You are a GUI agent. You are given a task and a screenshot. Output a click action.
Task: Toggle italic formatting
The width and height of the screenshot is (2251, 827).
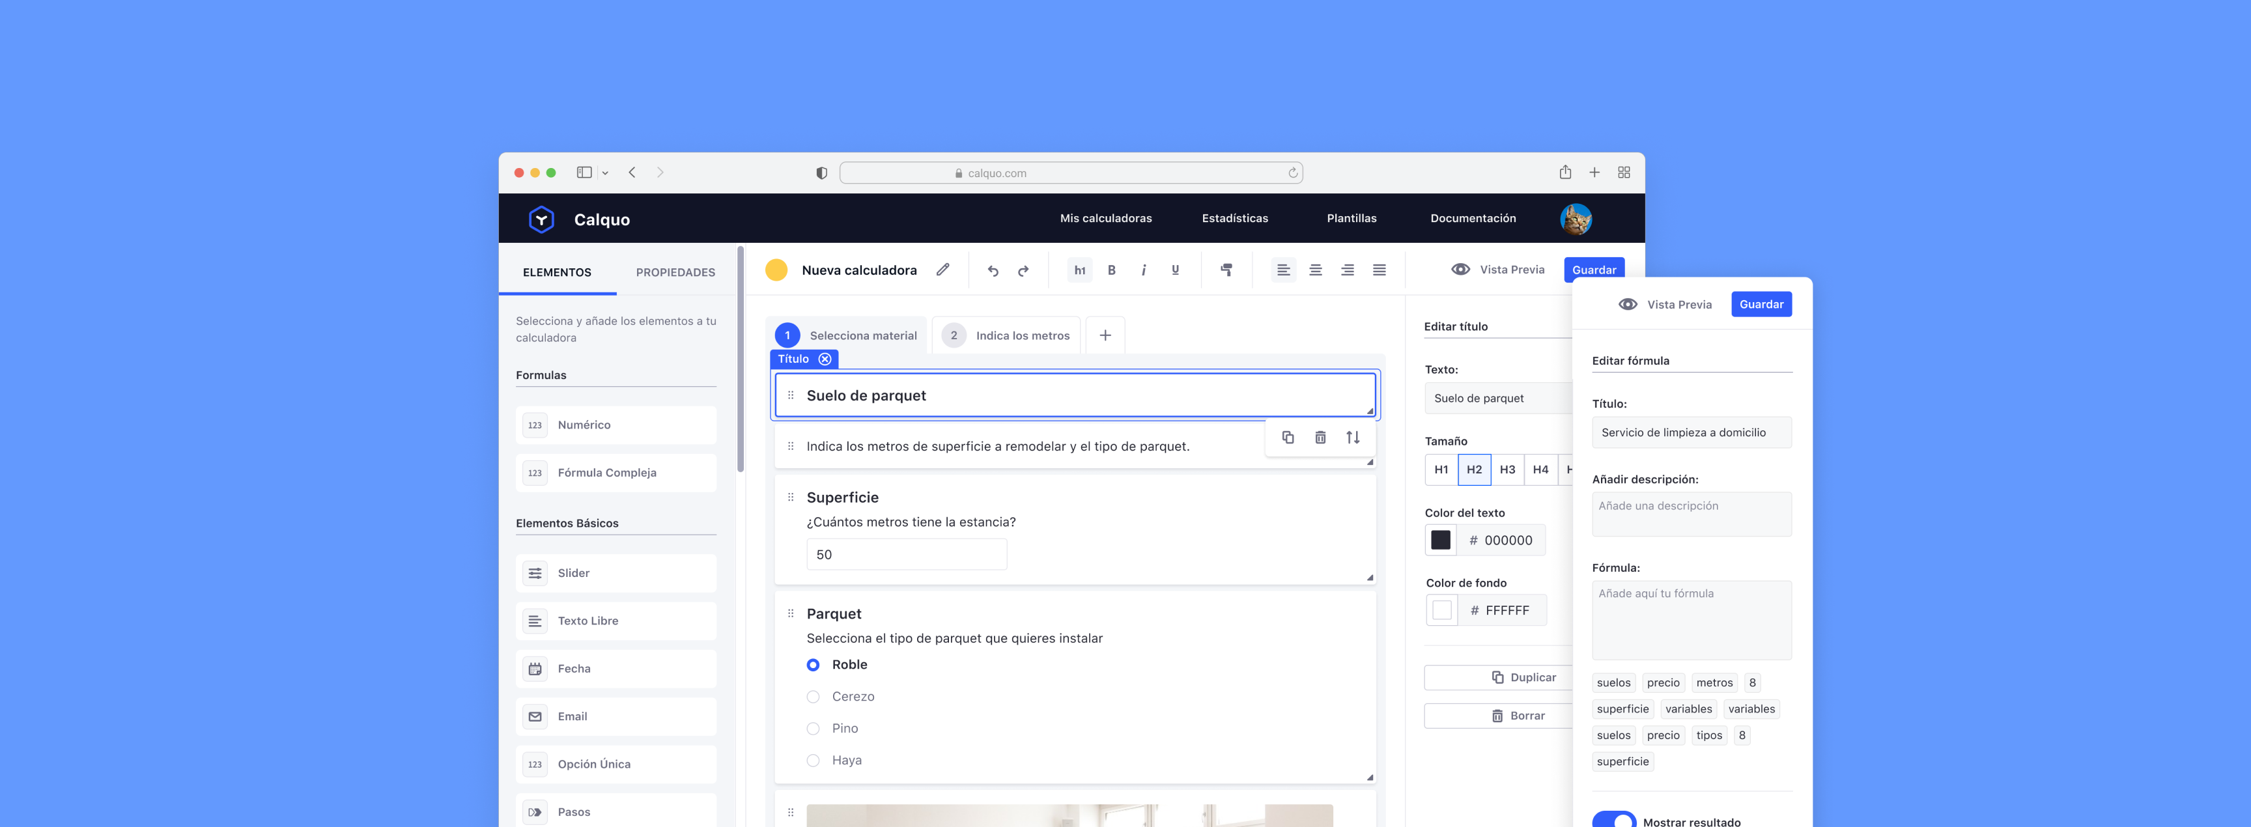1143,270
